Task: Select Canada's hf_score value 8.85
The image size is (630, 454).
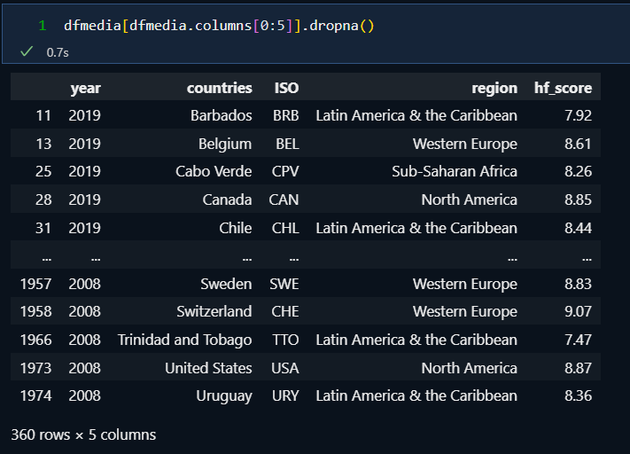Action: (577, 200)
